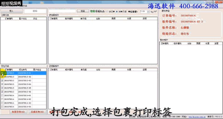
Task: Uncheck the row with 2018070015-03
Action: click(x=2, y=80)
